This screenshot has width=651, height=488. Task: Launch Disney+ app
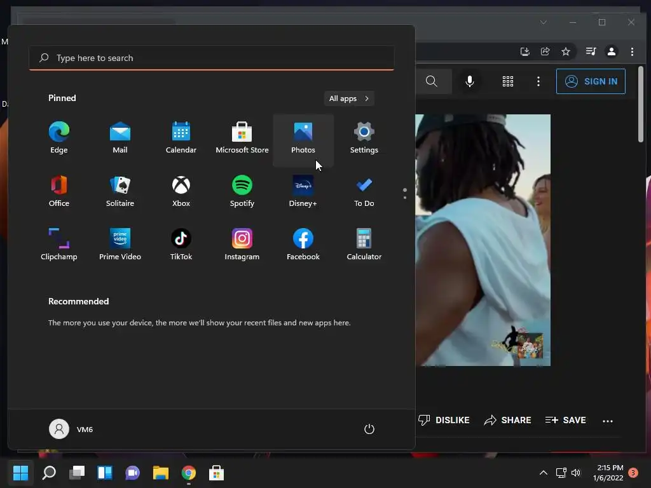pos(303,192)
